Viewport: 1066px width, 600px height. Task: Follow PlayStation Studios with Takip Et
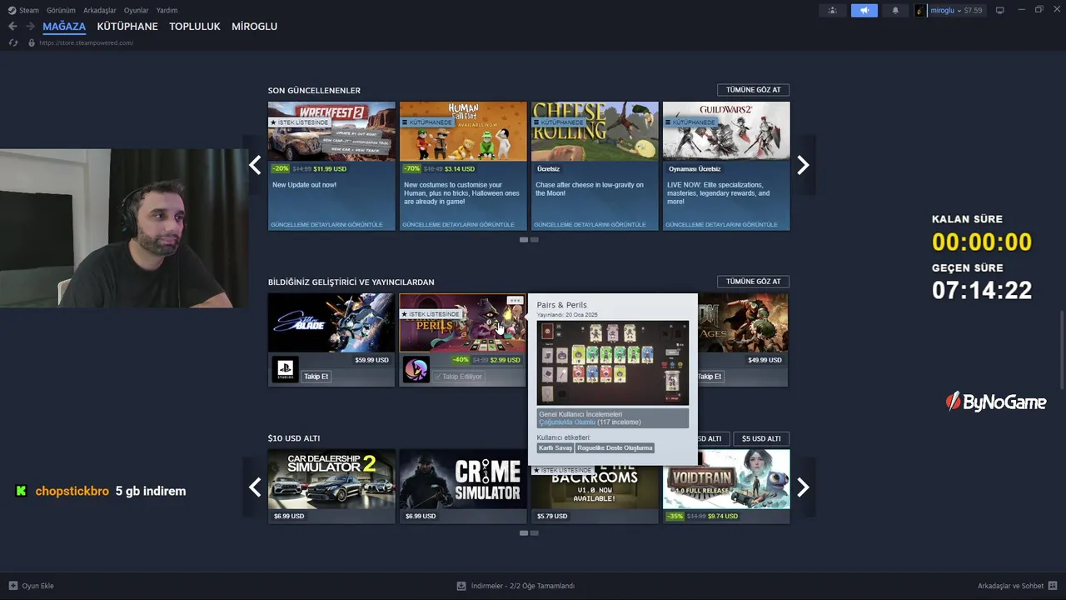pos(316,377)
